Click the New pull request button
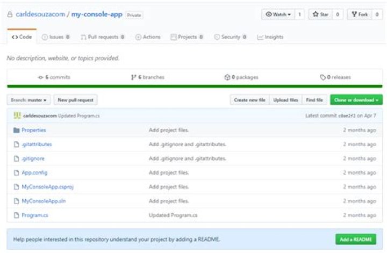This screenshot has width=387, height=253. click(x=76, y=100)
